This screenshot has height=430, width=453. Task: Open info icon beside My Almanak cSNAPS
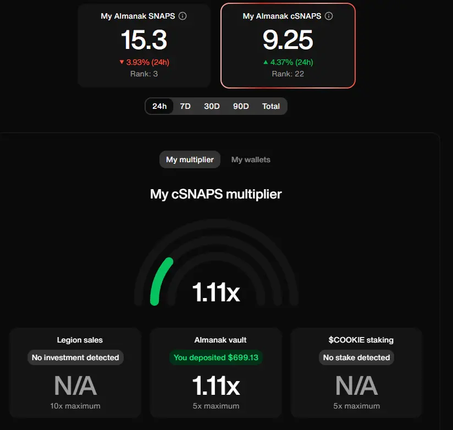329,16
